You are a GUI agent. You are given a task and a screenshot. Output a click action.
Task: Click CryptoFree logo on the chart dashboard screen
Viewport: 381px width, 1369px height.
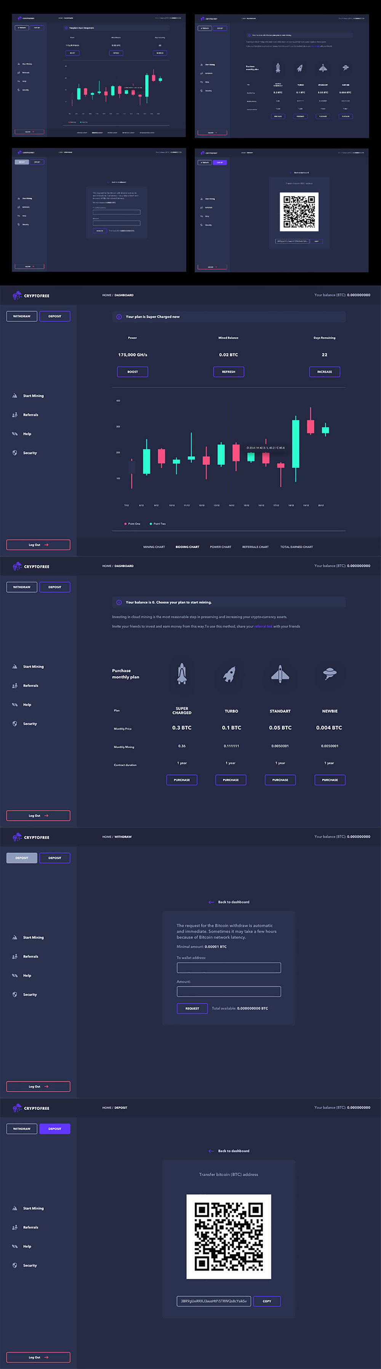(31, 296)
